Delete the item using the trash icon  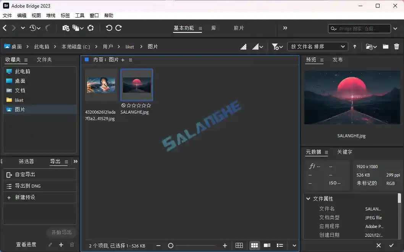pos(396,46)
